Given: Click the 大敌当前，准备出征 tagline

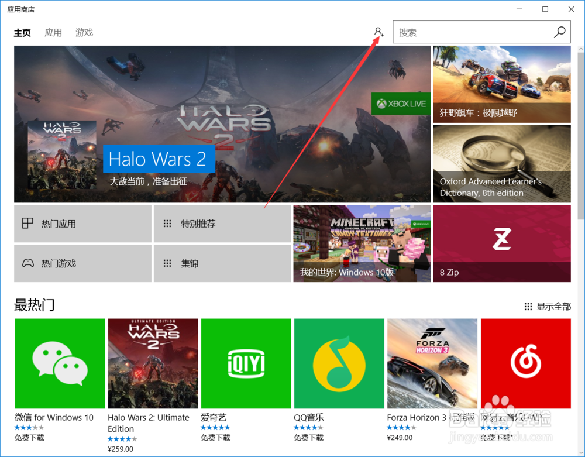Looking at the screenshot, I should (x=148, y=181).
